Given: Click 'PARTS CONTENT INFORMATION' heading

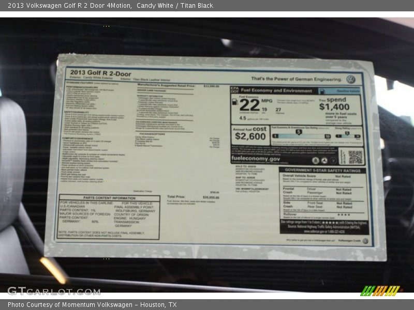Looking at the screenshot, I should (x=109, y=198).
